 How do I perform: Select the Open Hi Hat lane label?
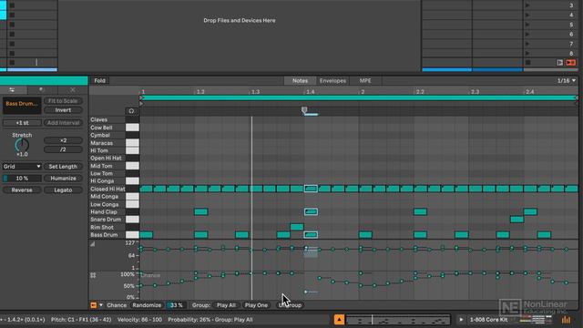coord(106,158)
